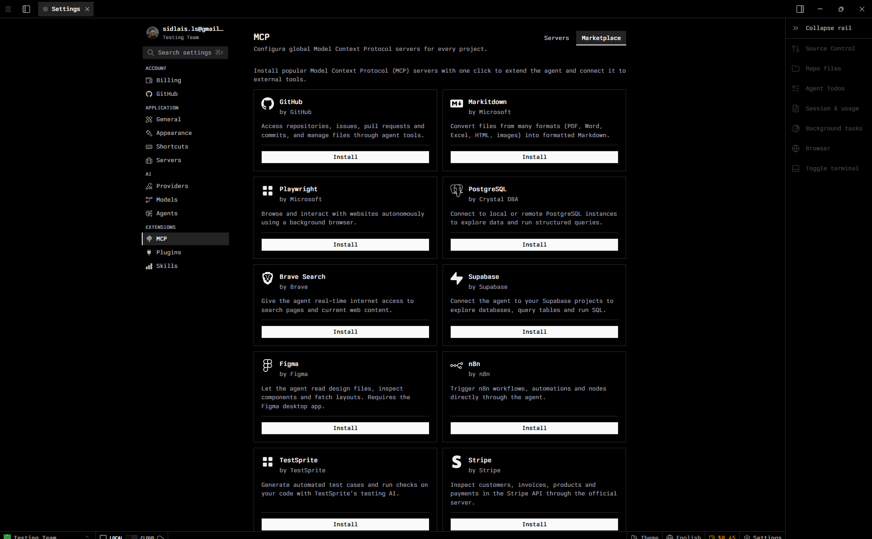Open the Background tasks panel
The image size is (872, 539).
pyautogui.click(x=829, y=129)
